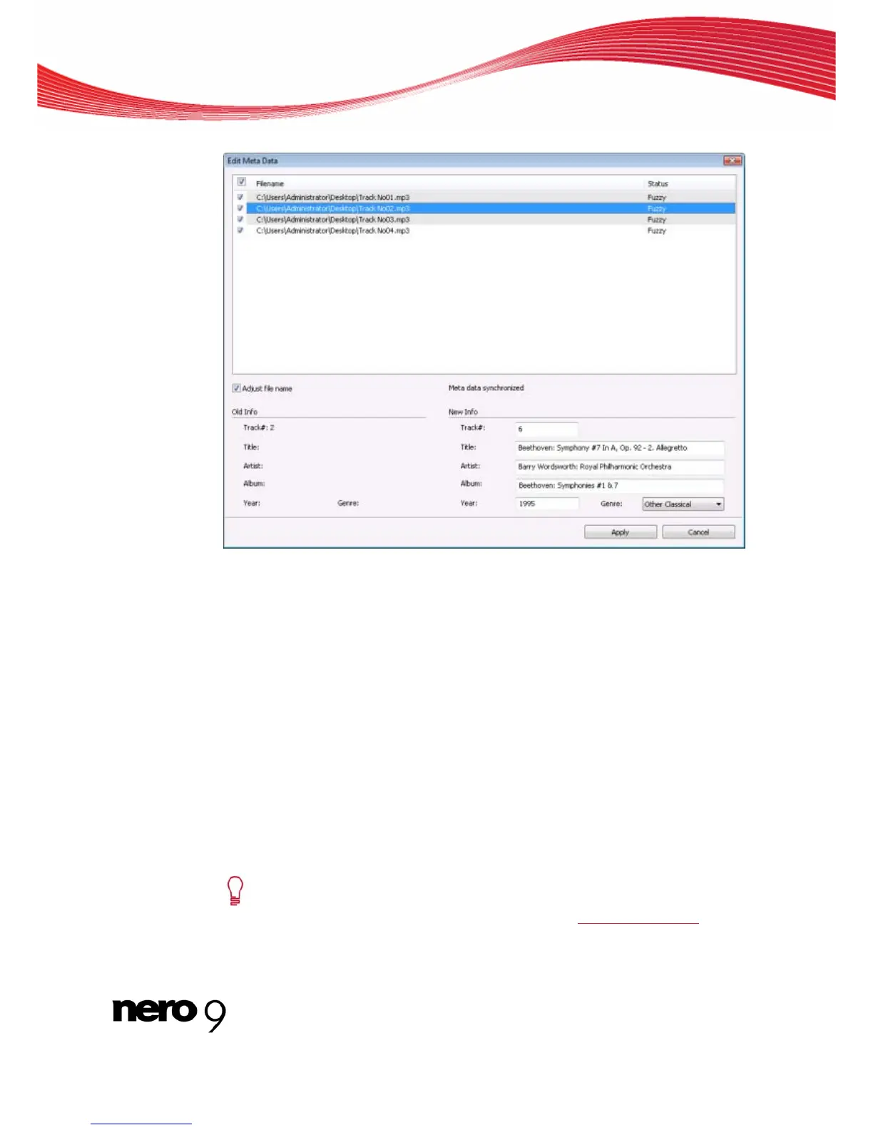873x1130 pixels.
Task: Close the Edit Meta Data dialog
Action: pos(733,161)
